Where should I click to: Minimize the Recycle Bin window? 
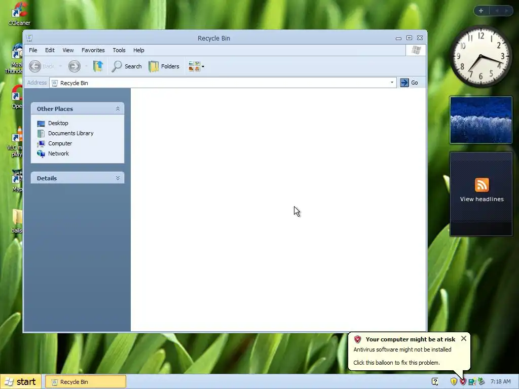(x=398, y=38)
